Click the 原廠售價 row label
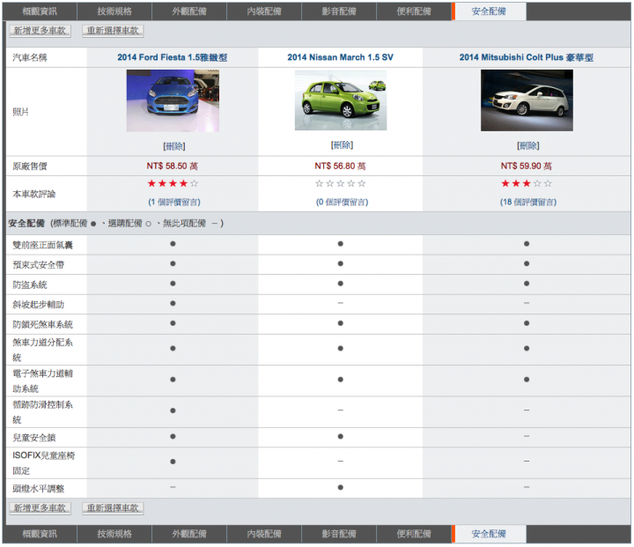Image resolution: width=634 pixels, height=547 pixels. [x=30, y=166]
